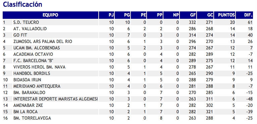Click the GO FIT team name

[x=20, y=35]
